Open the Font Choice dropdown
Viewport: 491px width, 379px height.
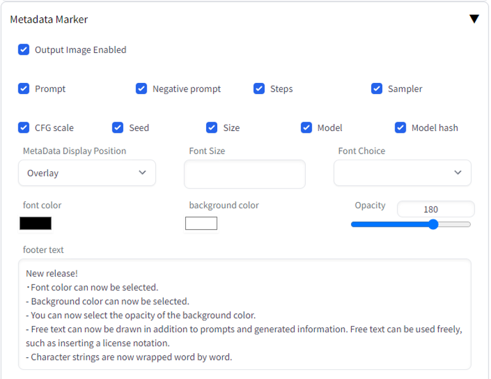coord(402,173)
